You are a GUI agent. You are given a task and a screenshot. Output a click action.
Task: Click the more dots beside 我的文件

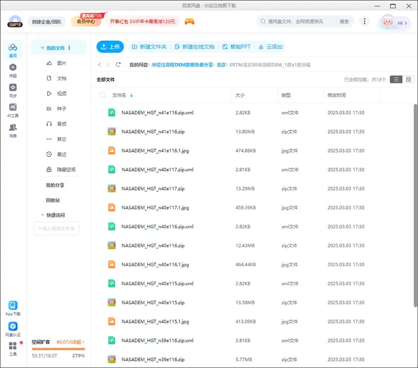point(69,48)
